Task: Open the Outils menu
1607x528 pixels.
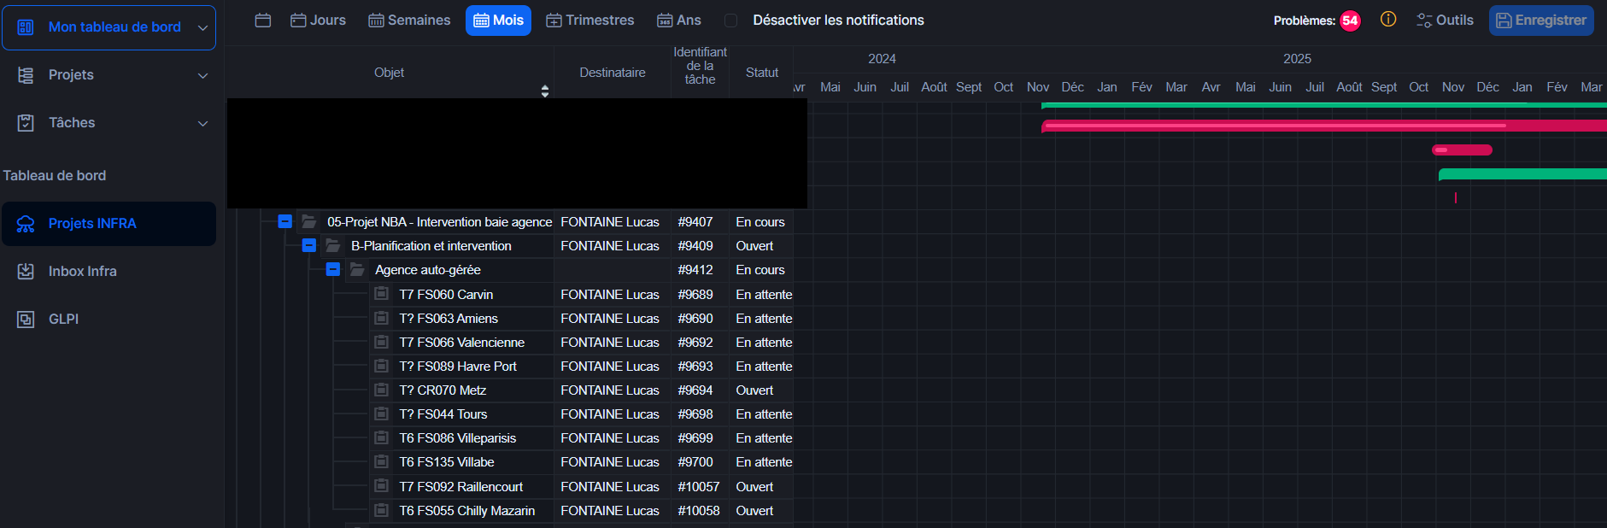Action: [1445, 20]
